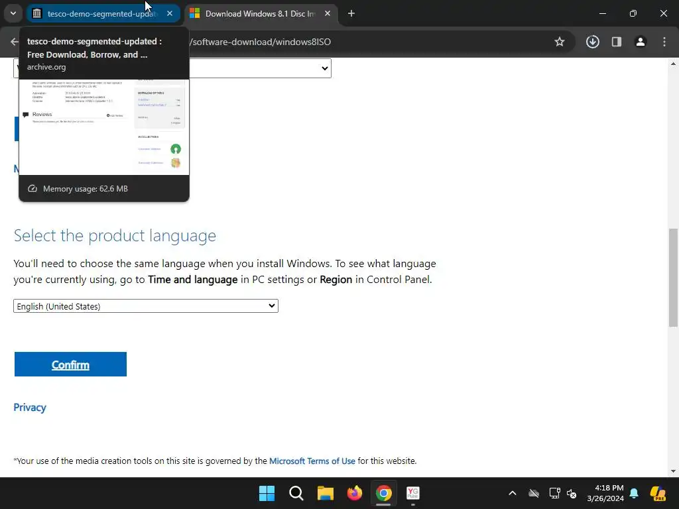This screenshot has height=509, width=679.
Task: Click the address bar URL text
Action: pos(261,42)
